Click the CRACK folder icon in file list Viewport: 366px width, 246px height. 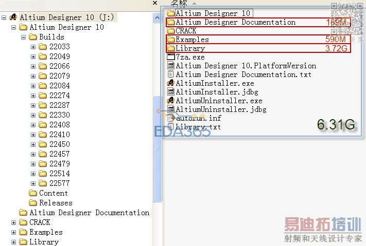tap(171, 30)
